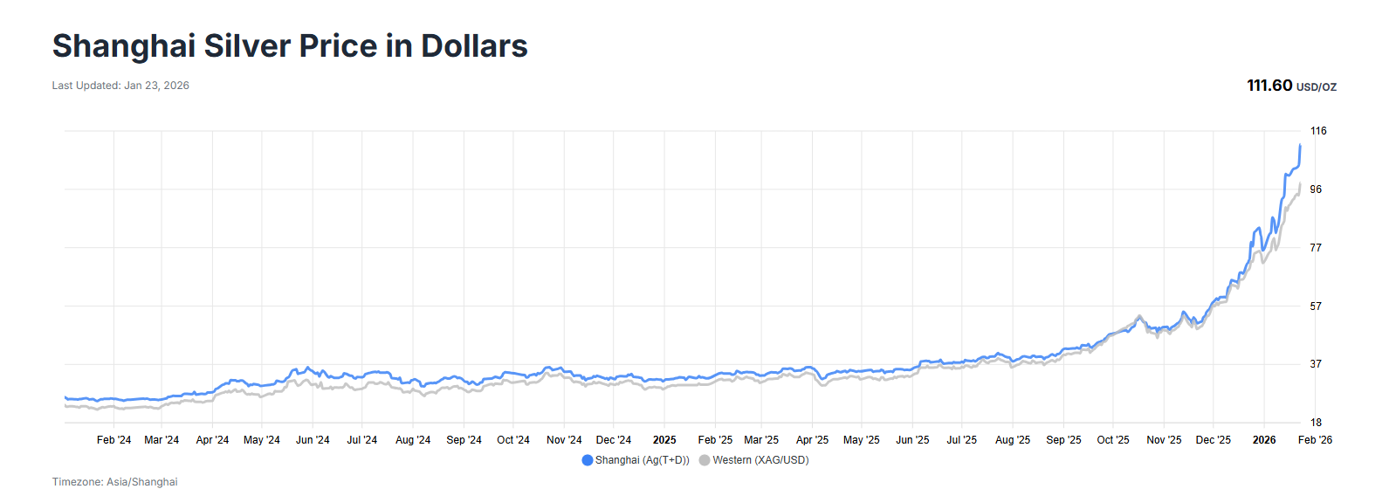Click the Nov '24 axis label

point(564,440)
